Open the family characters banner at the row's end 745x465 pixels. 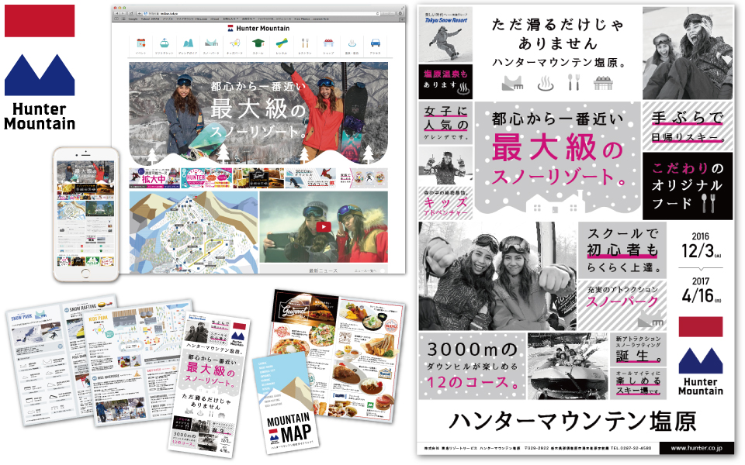click(362, 178)
